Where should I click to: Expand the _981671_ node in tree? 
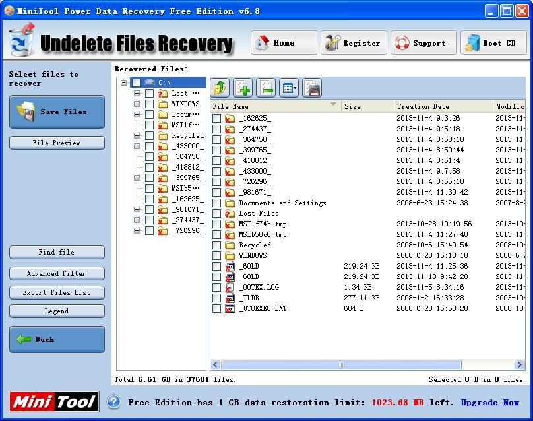(137, 209)
